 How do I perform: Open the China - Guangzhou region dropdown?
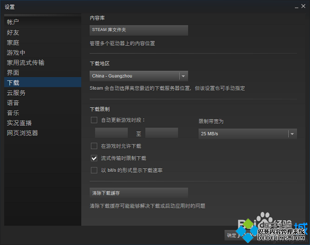tap(139, 76)
